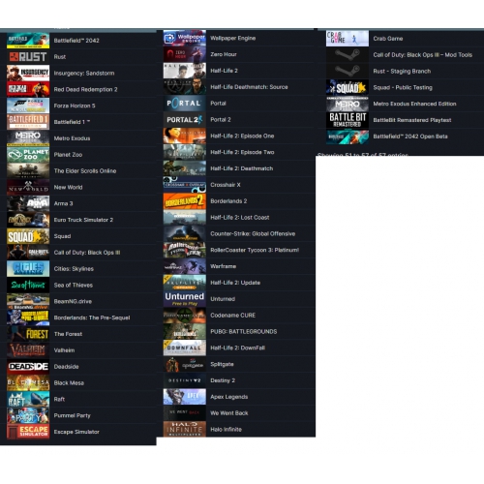Image resolution: width=484 pixels, height=484 pixels.
Task: Click 'Half-Life 2: Episode One' title
Action: [x=242, y=136]
